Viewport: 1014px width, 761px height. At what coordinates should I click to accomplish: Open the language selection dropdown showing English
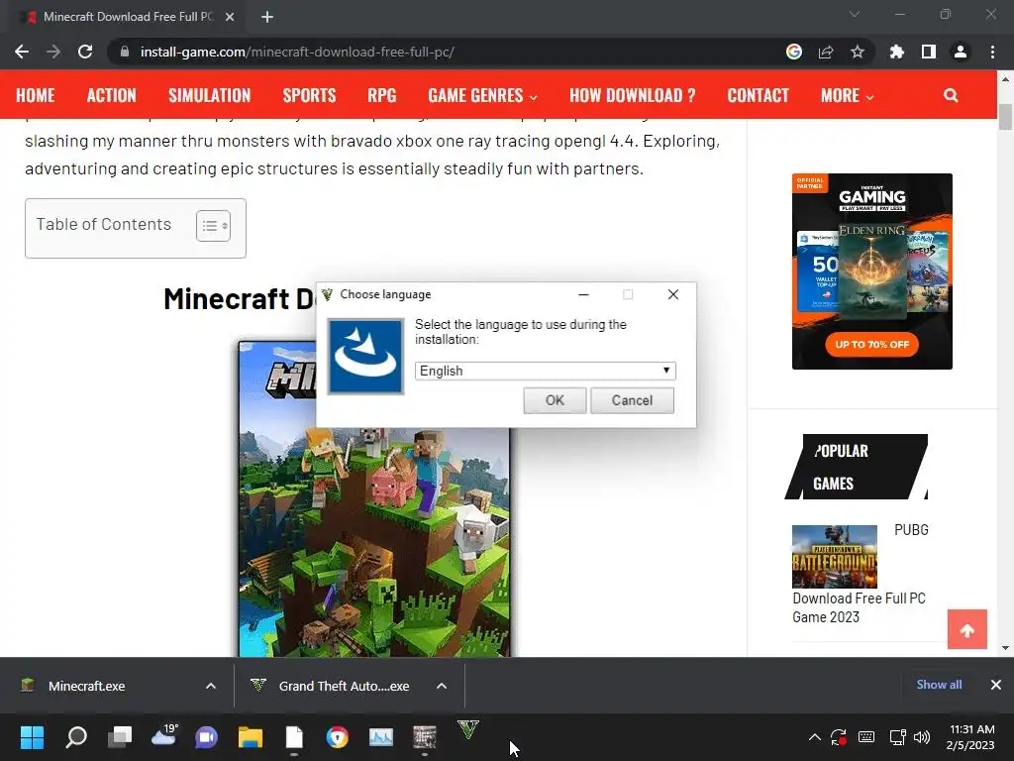point(546,371)
